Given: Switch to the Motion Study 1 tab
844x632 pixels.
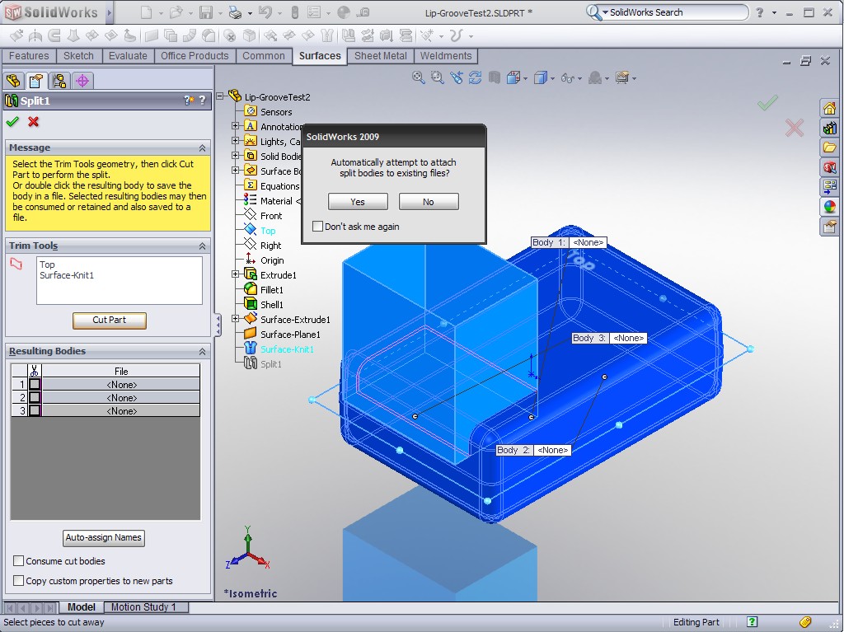Looking at the screenshot, I should pyautogui.click(x=143, y=607).
